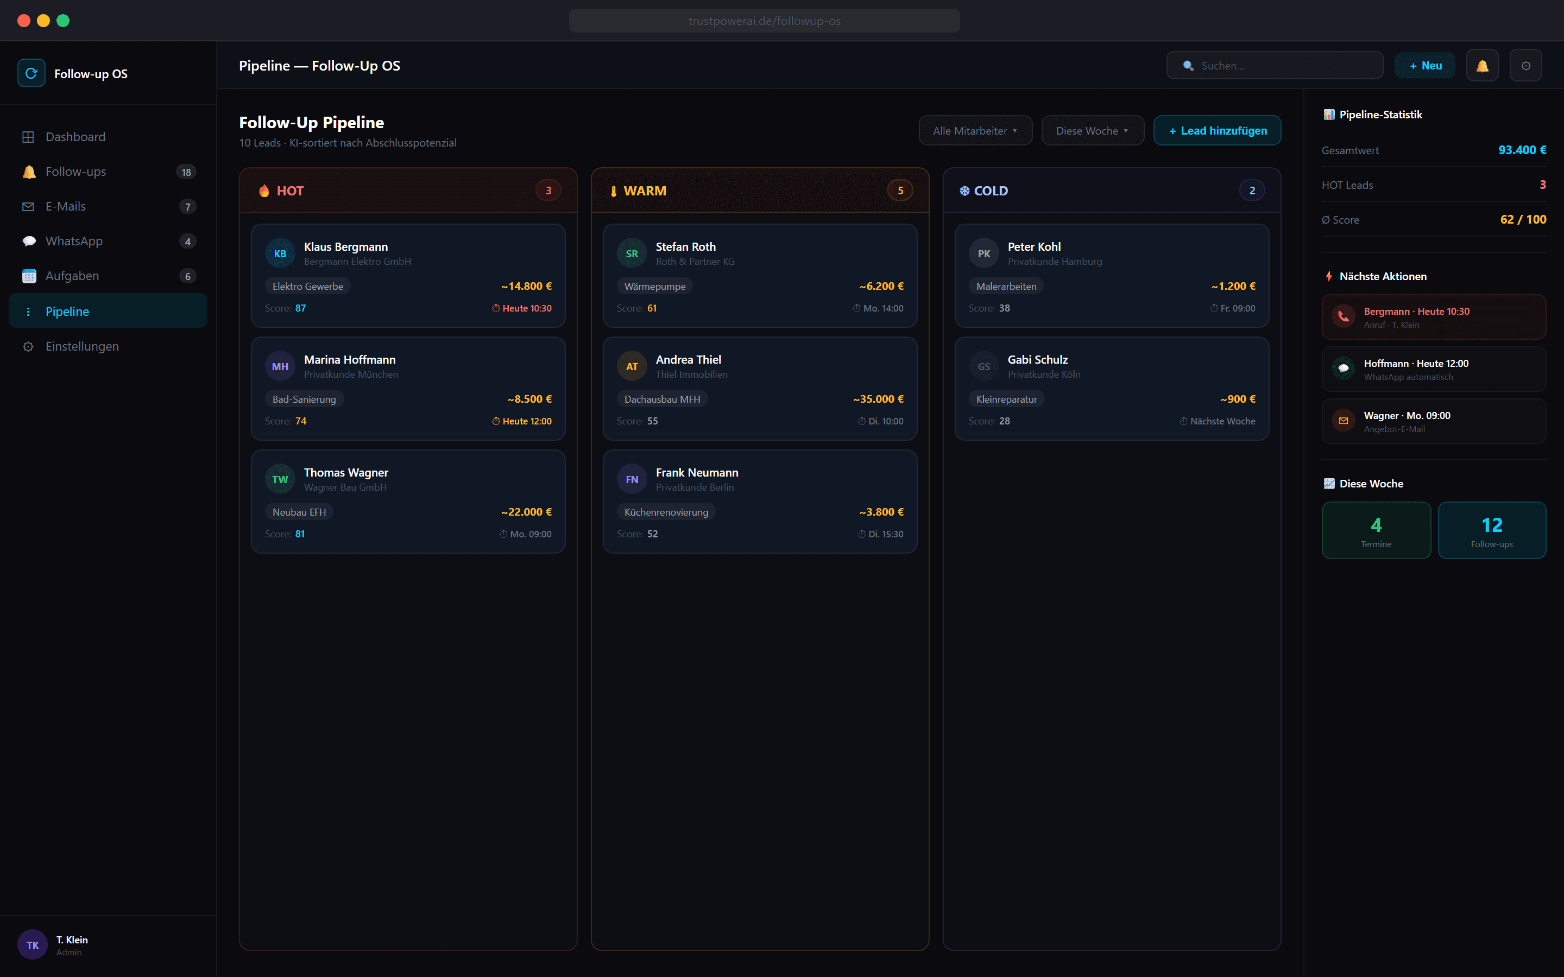Click the KB avatar of Klaus Bergmann
The width and height of the screenshot is (1564, 977).
click(x=280, y=253)
